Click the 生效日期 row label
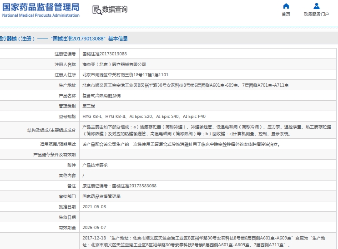Viewport: 338px width, 249px height. click(67, 217)
